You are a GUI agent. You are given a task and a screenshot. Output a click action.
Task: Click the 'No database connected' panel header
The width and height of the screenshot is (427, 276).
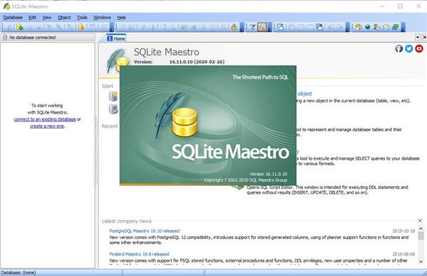[48, 37]
